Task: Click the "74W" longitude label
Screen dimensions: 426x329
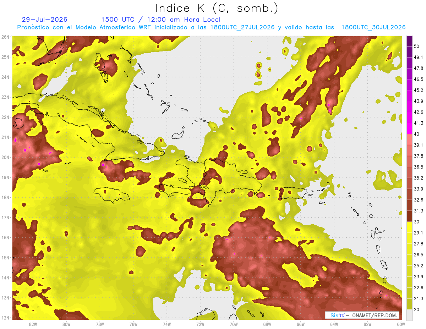Action: tap(167, 324)
